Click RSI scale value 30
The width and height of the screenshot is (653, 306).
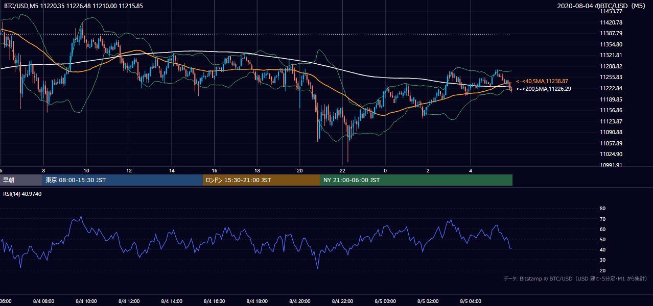603,260
